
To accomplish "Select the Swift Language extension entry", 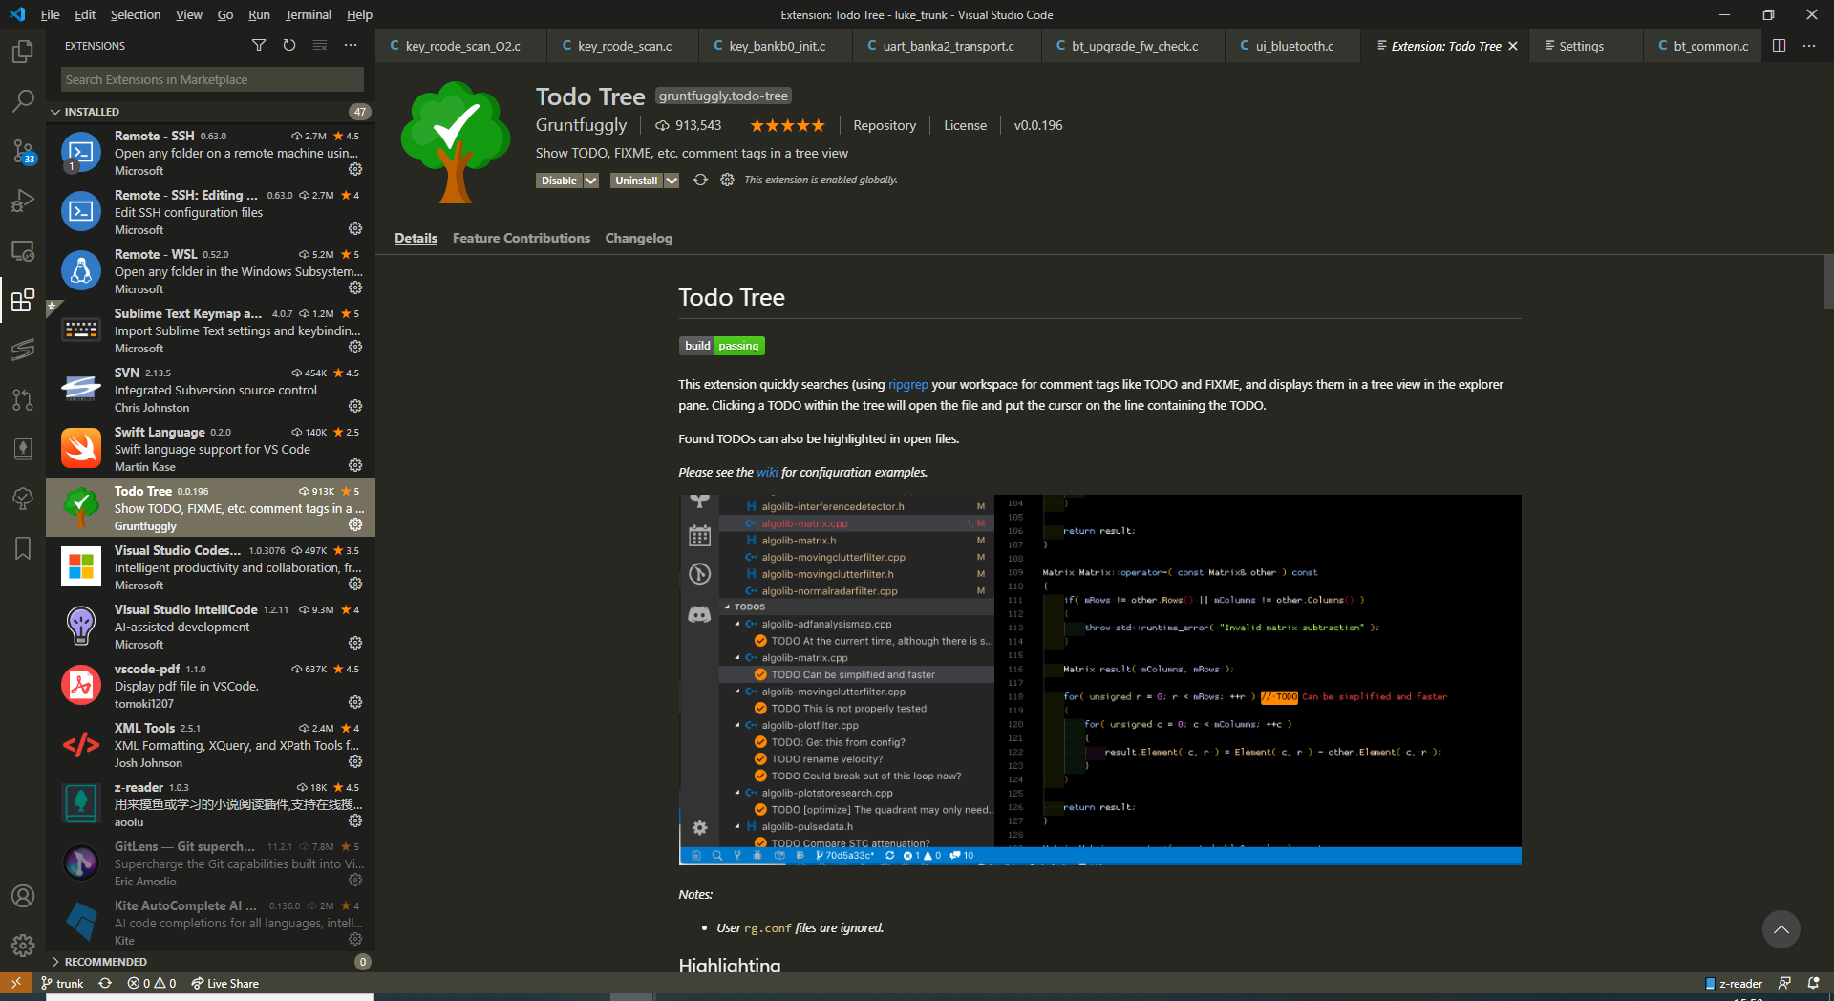I will tap(210, 448).
